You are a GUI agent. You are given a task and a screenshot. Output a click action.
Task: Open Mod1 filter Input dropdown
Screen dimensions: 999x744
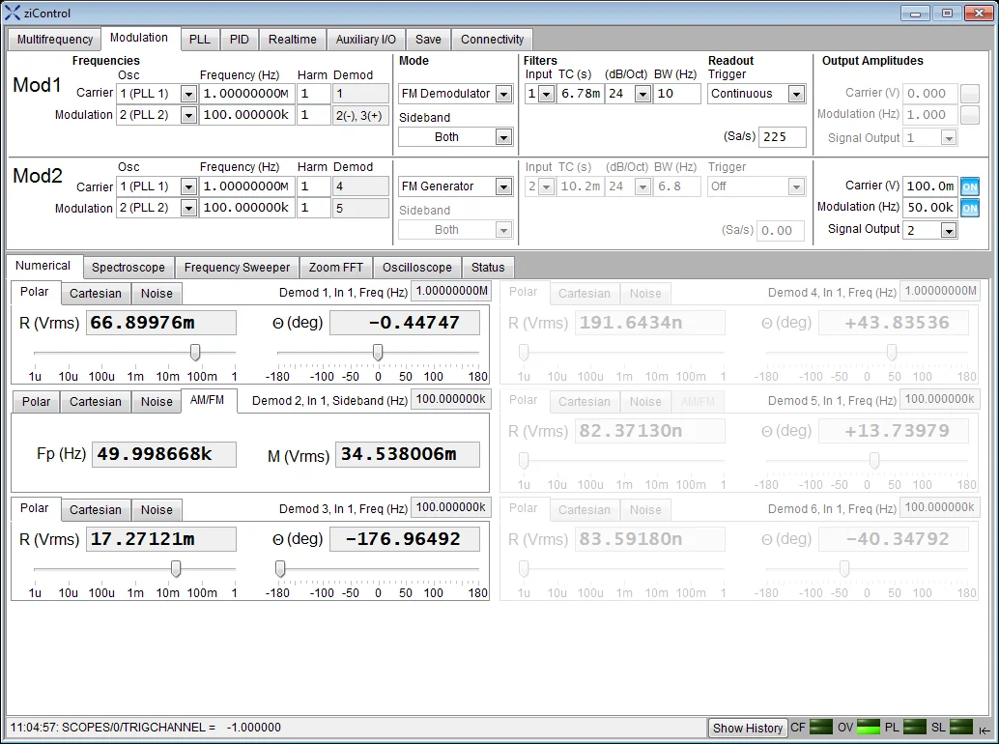click(546, 95)
